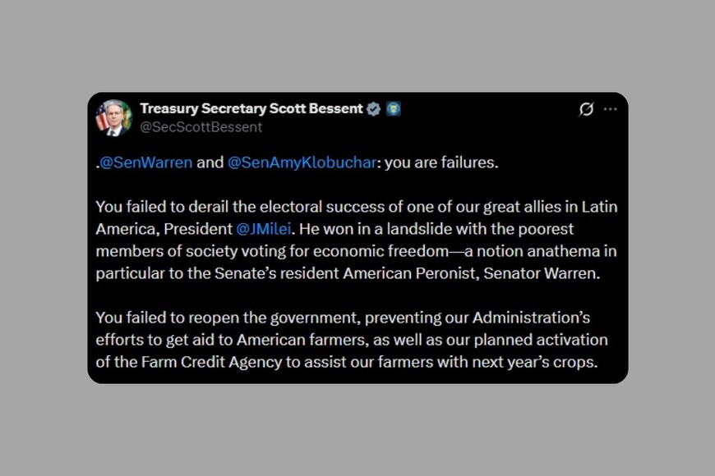Screen dimensions: 715x476
Task: Click the display name Treasury Secretary Scott Bessent
Action: 251,108
